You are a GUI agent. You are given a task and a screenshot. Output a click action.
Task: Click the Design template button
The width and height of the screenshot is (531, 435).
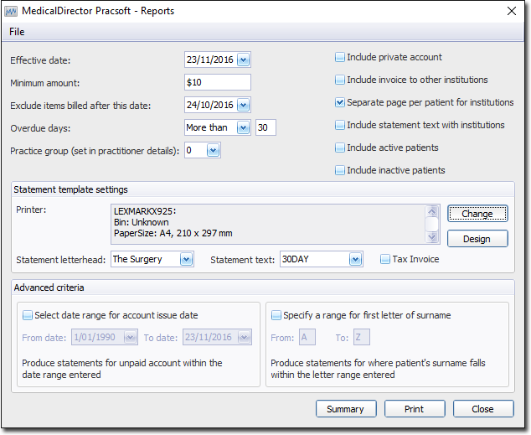coord(477,239)
